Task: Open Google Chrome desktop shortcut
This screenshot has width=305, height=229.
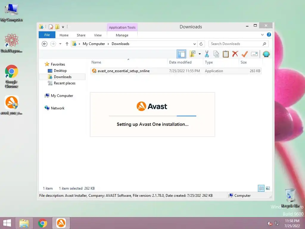Action: [12, 76]
